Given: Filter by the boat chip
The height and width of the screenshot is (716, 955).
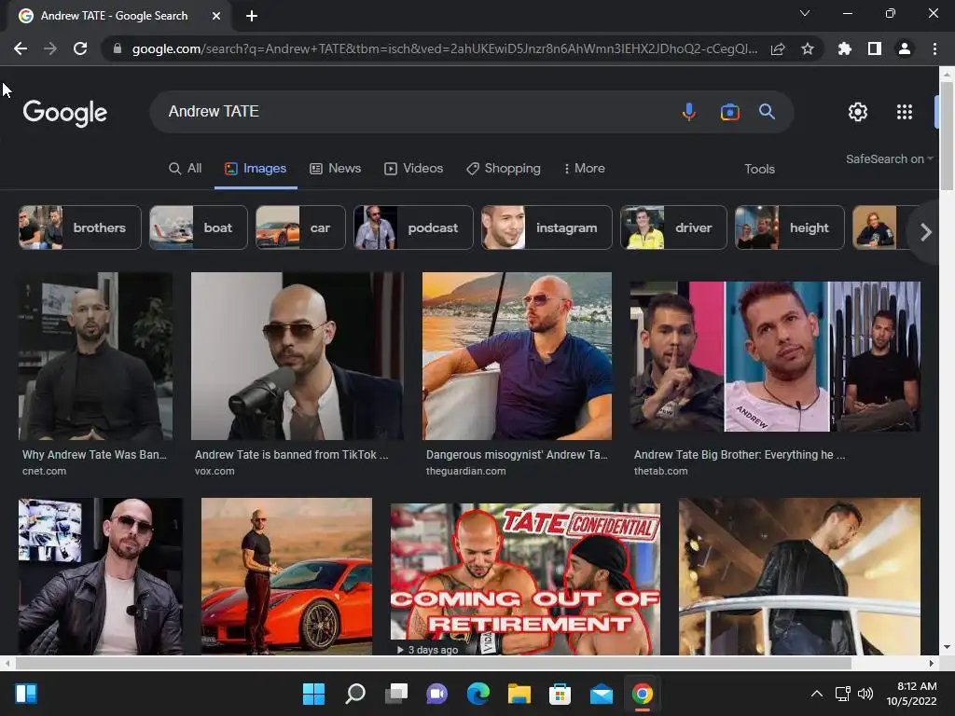Looking at the screenshot, I should click(199, 227).
